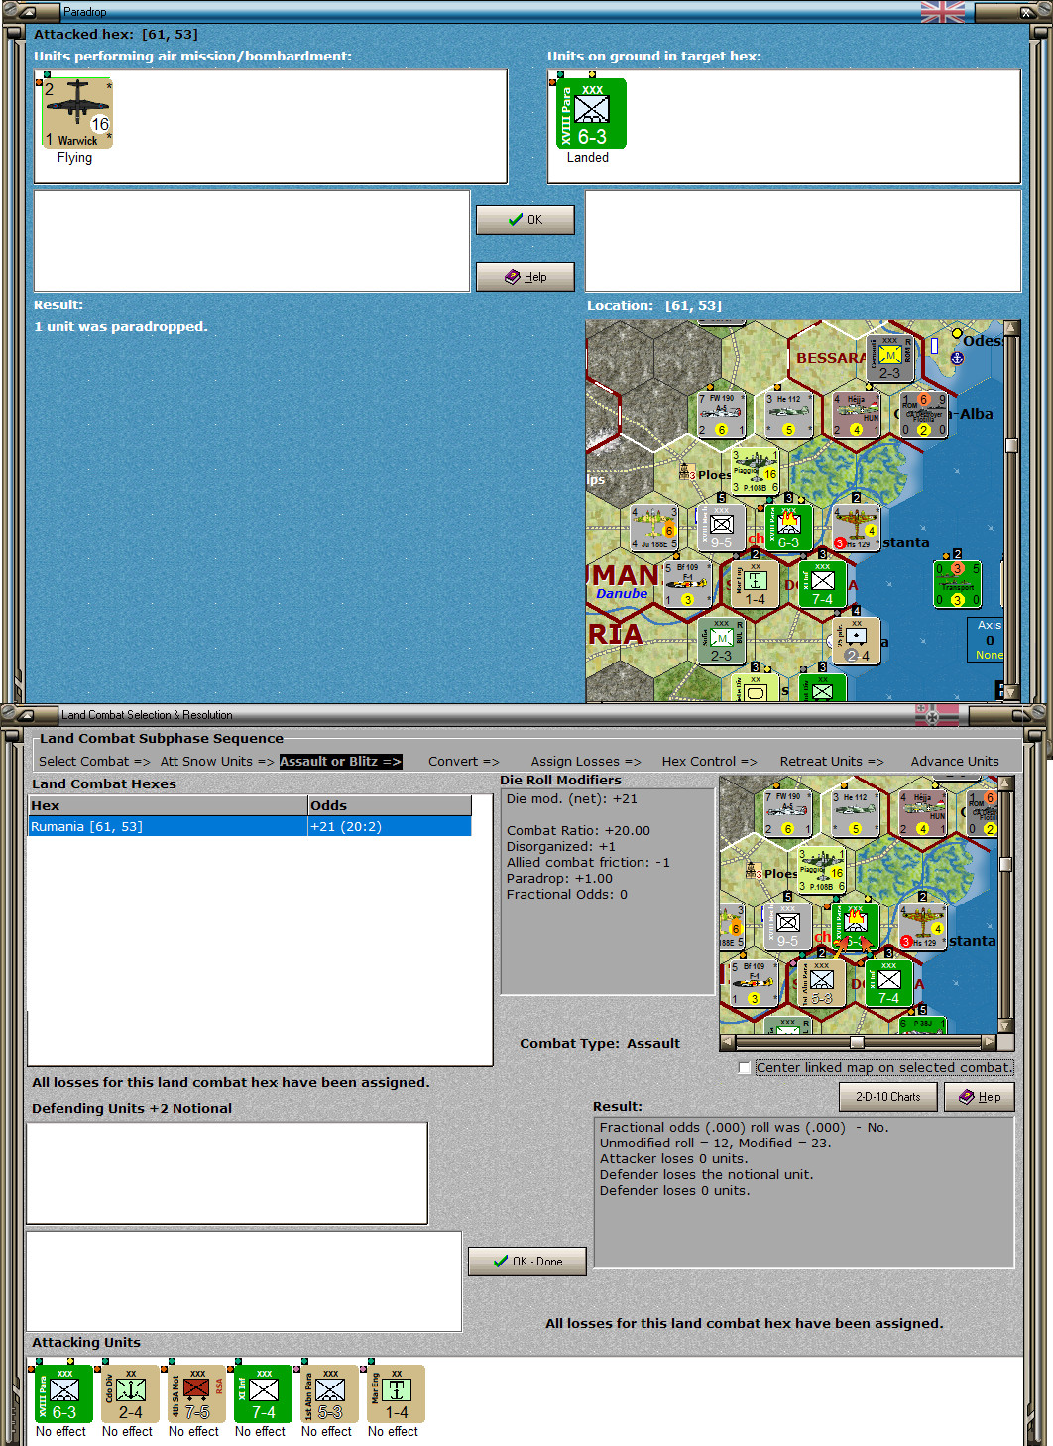Choose the Cdo Div 2-4 attacking unit
1053x1446 pixels.
131,1393
